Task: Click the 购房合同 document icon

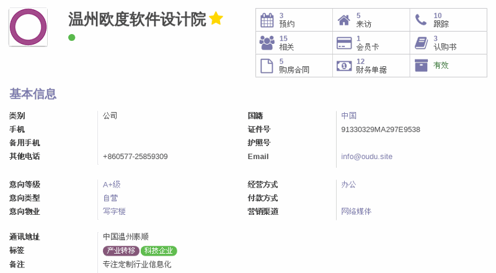Action: point(267,66)
